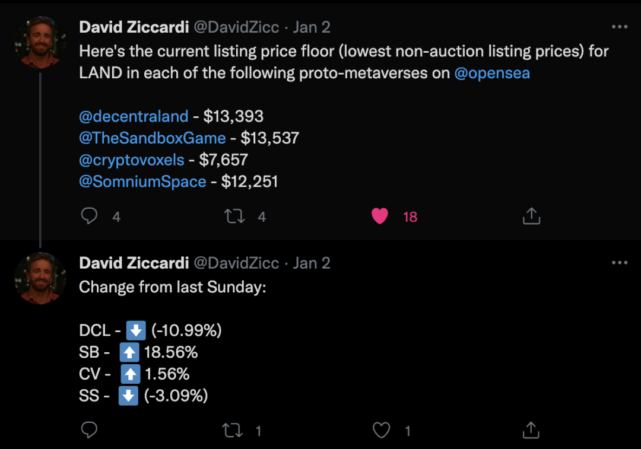Open more options on the second tweet
Viewport: 641px width, 449px height.
(619, 263)
